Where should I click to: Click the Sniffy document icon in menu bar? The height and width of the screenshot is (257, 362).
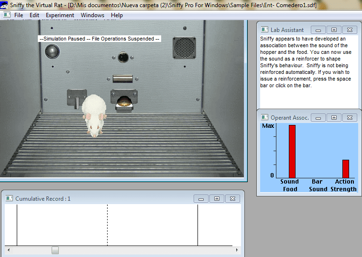(7, 15)
